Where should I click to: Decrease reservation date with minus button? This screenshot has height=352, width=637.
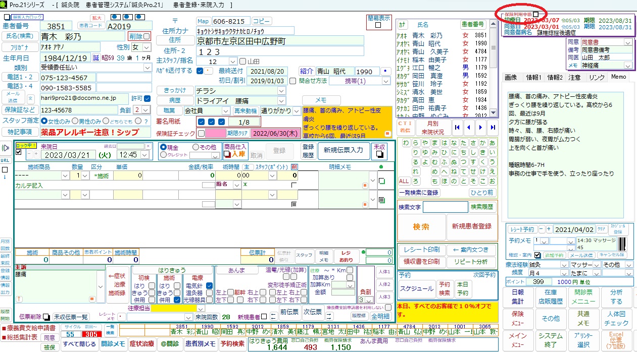coord(541,229)
